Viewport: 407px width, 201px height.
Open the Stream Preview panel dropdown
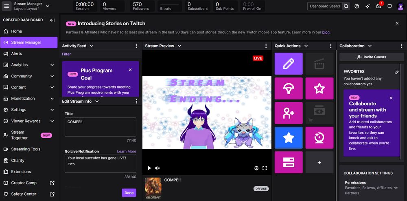(x=179, y=46)
